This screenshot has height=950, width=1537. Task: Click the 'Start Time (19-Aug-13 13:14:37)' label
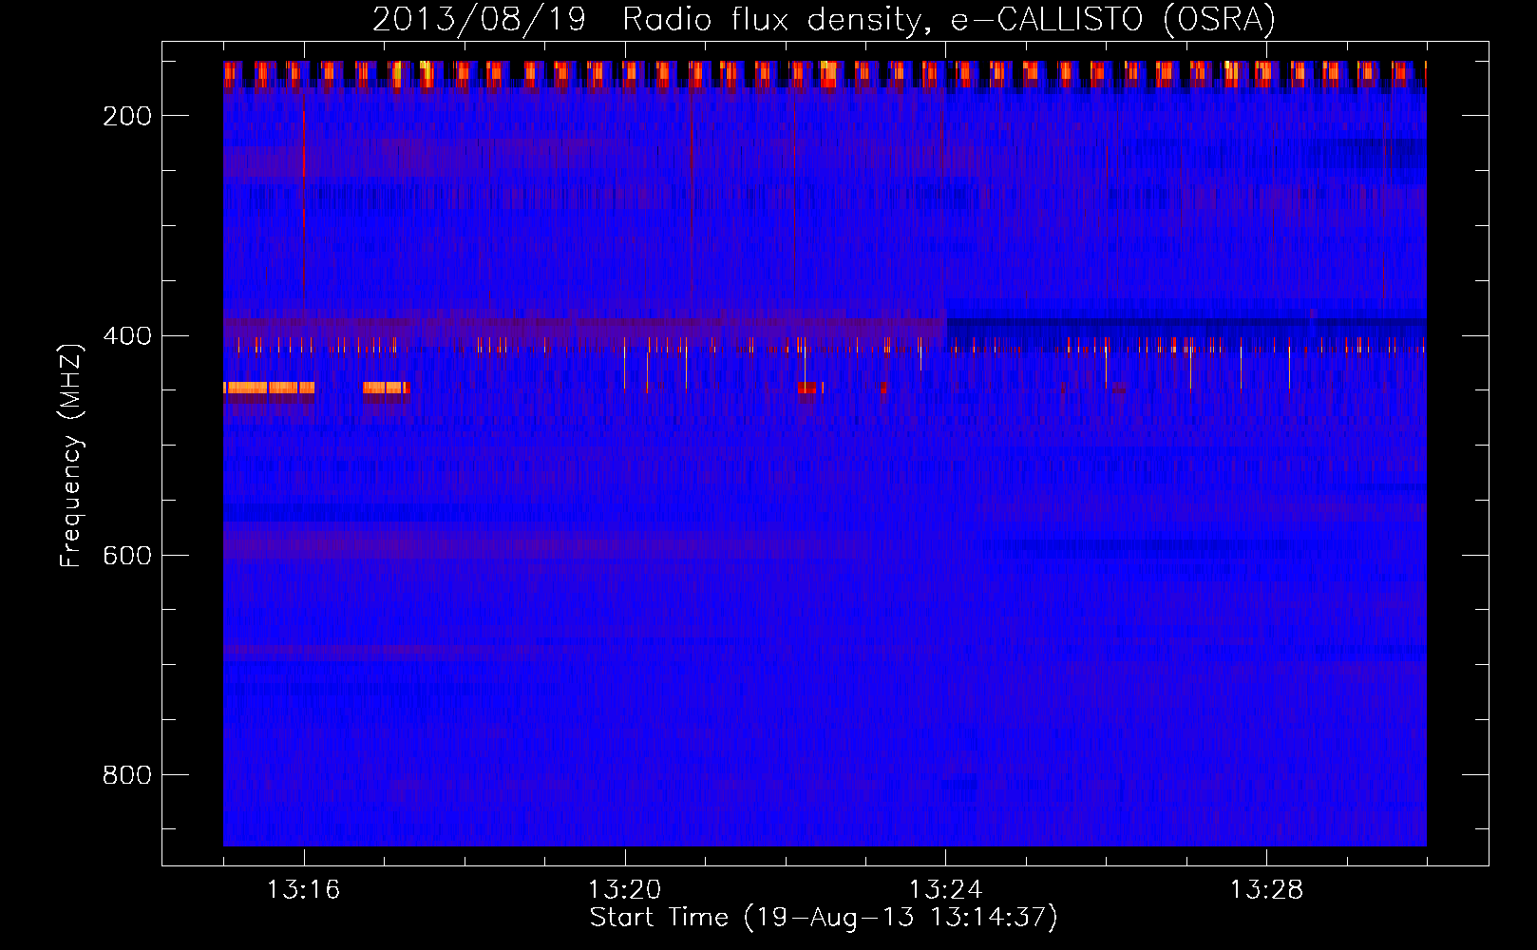pyautogui.click(x=824, y=918)
